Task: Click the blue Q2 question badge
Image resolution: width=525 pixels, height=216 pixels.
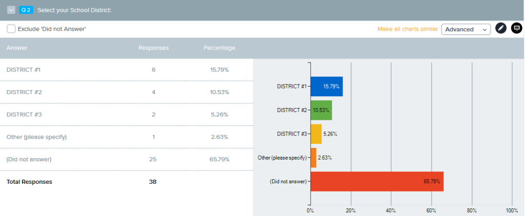Action: 26,10
